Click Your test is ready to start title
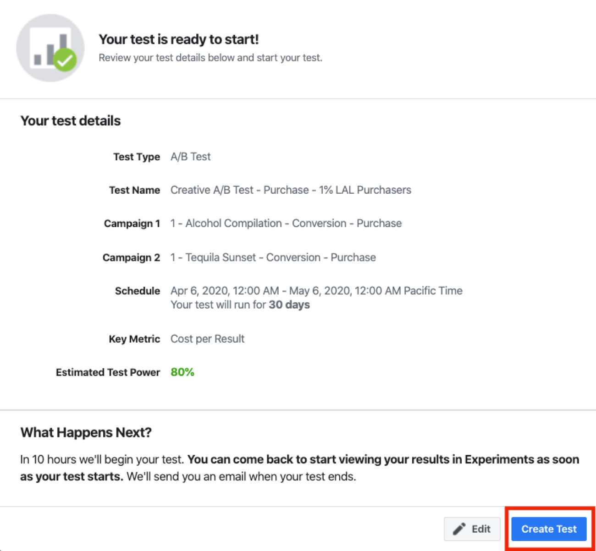596x551 pixels. coord(179,39)
